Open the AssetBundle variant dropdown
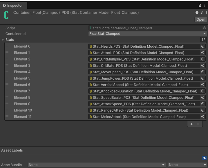The height and width of the screenshot is (168, 208). tap(187, 165)
